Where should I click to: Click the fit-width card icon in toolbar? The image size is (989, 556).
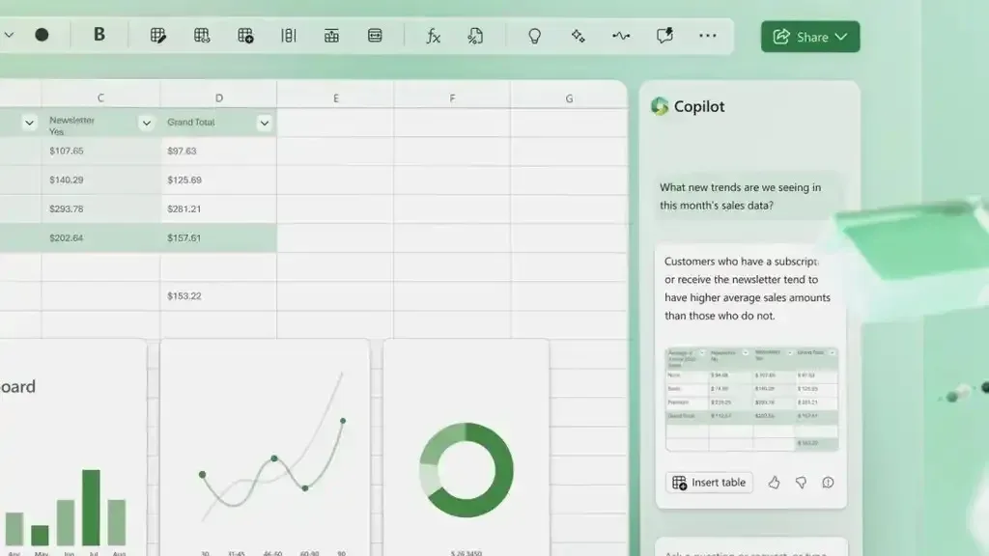tap(375, 36)
